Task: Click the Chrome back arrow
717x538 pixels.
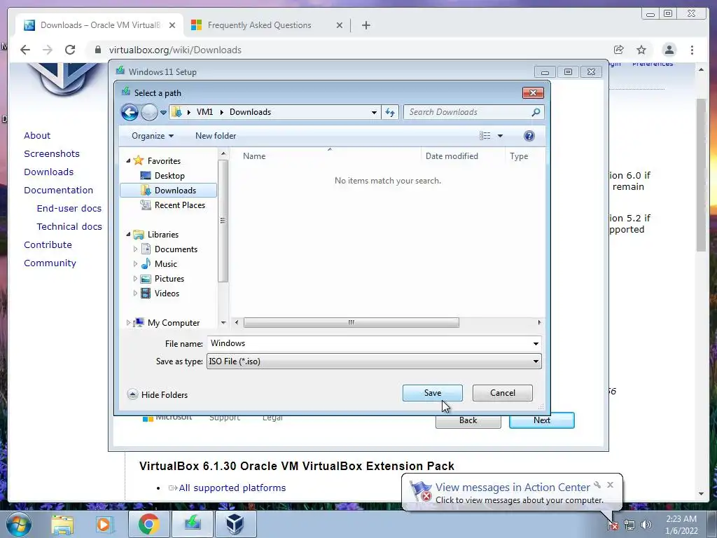Action: (25, 50)
